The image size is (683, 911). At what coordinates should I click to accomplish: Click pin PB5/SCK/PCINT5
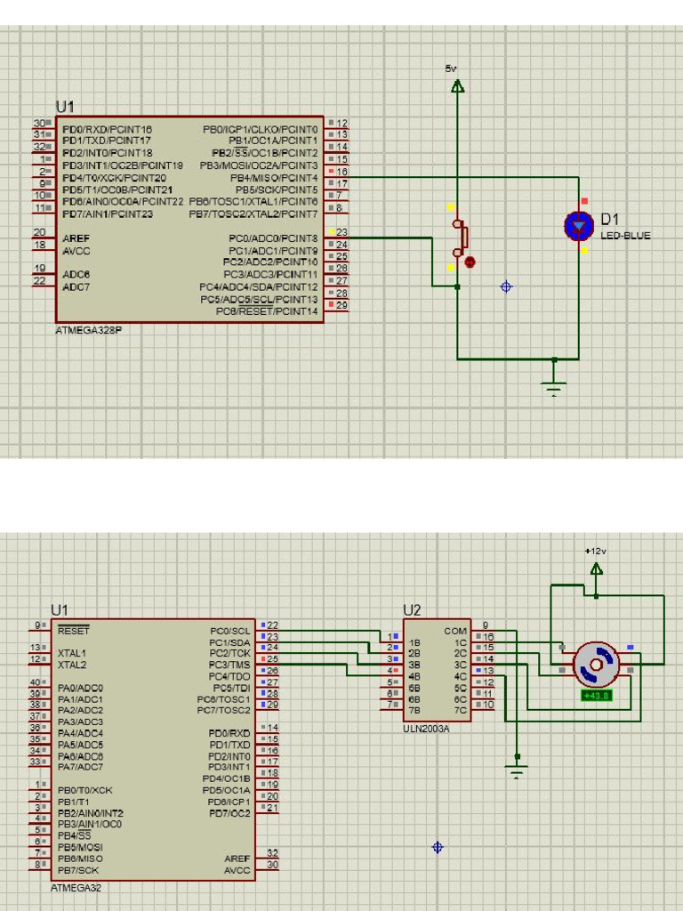(x=277, y=190)
